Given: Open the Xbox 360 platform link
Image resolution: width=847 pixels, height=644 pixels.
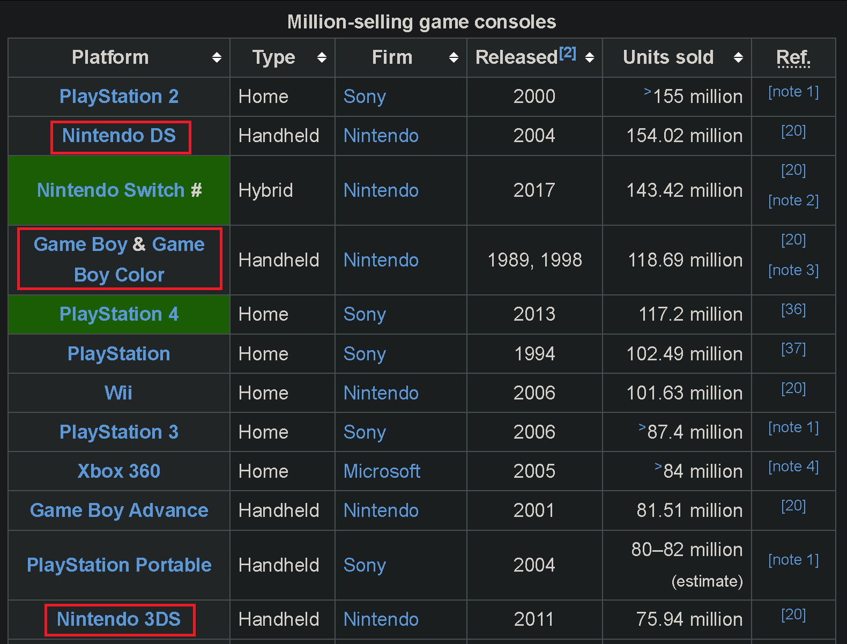Looking at the screenshot, I should (x=119, y=471).
